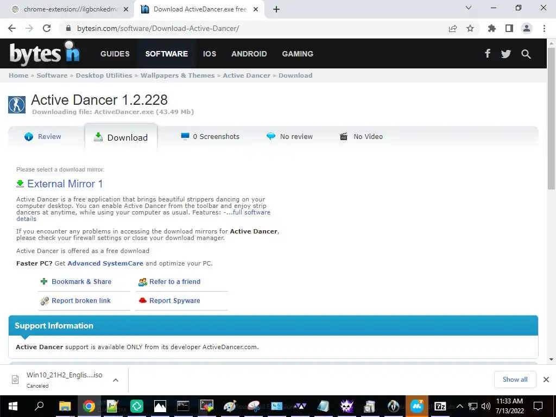
Task: Switch to the Review tab
Action: pyautogui.click(x=43, y=136)
